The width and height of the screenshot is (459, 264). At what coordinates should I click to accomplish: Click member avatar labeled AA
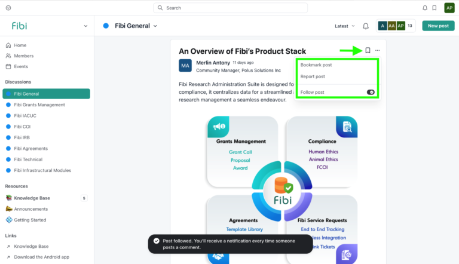pyautogui.click(x=391, y=26)
